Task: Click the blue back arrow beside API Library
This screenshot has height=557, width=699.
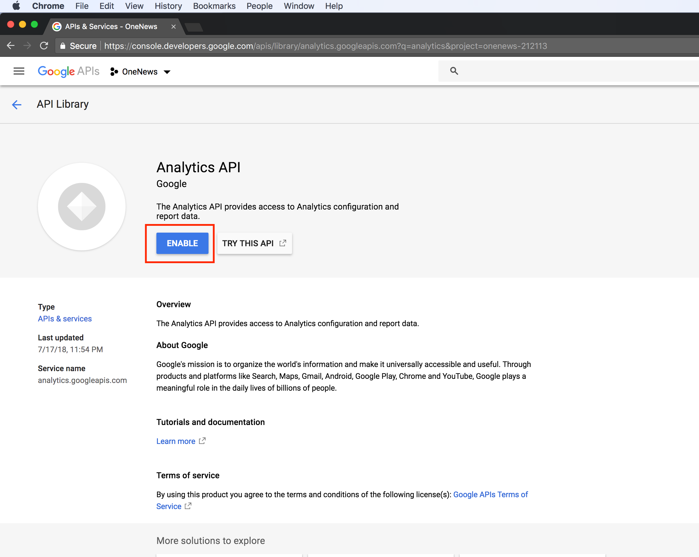Action: tap(17, 104)
